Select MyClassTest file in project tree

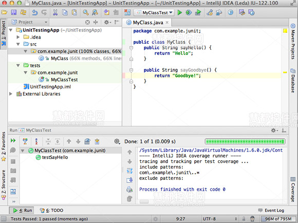coord(58,80)
